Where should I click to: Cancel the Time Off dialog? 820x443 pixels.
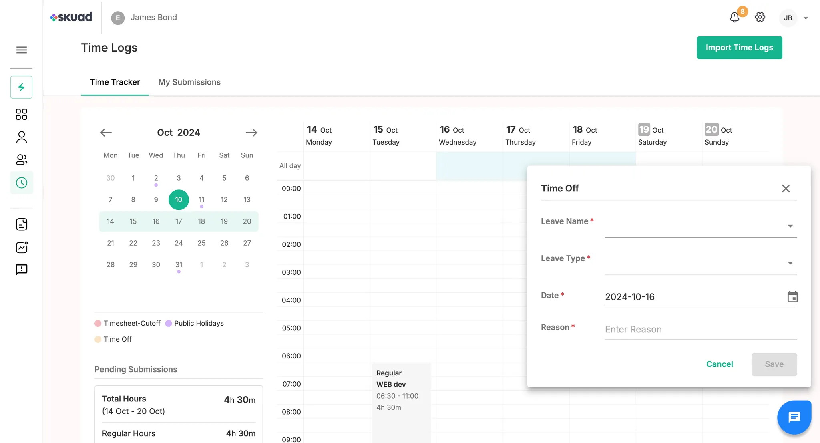point(720,364)
